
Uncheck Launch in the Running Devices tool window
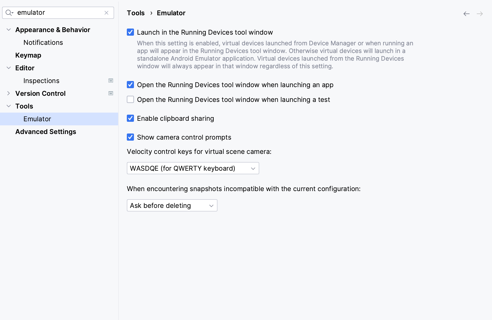[130, 32]
